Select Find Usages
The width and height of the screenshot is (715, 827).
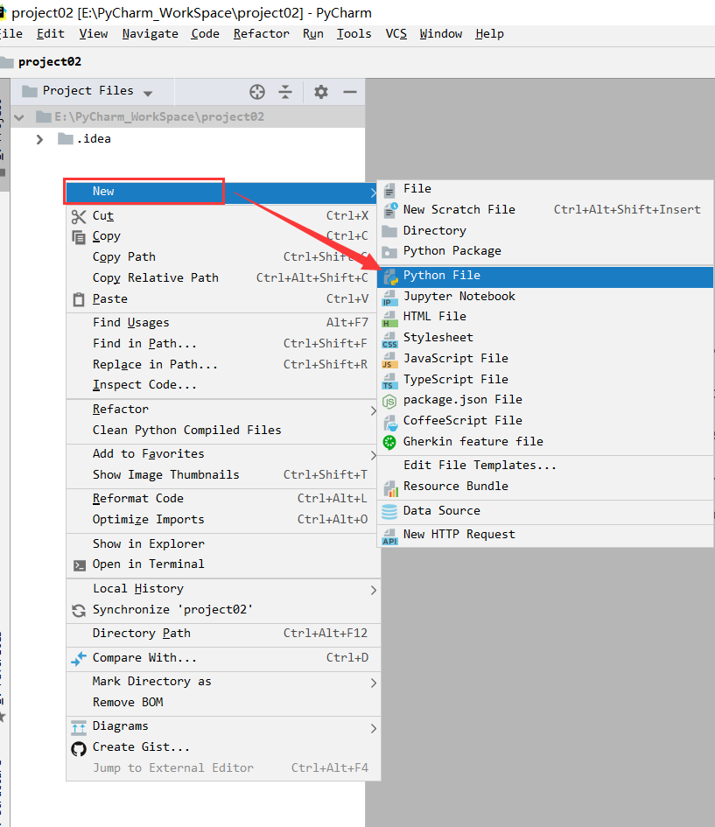click(x=223, y=322)
